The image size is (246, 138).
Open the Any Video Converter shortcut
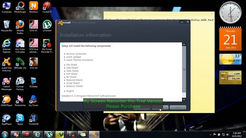coord(20,46)
